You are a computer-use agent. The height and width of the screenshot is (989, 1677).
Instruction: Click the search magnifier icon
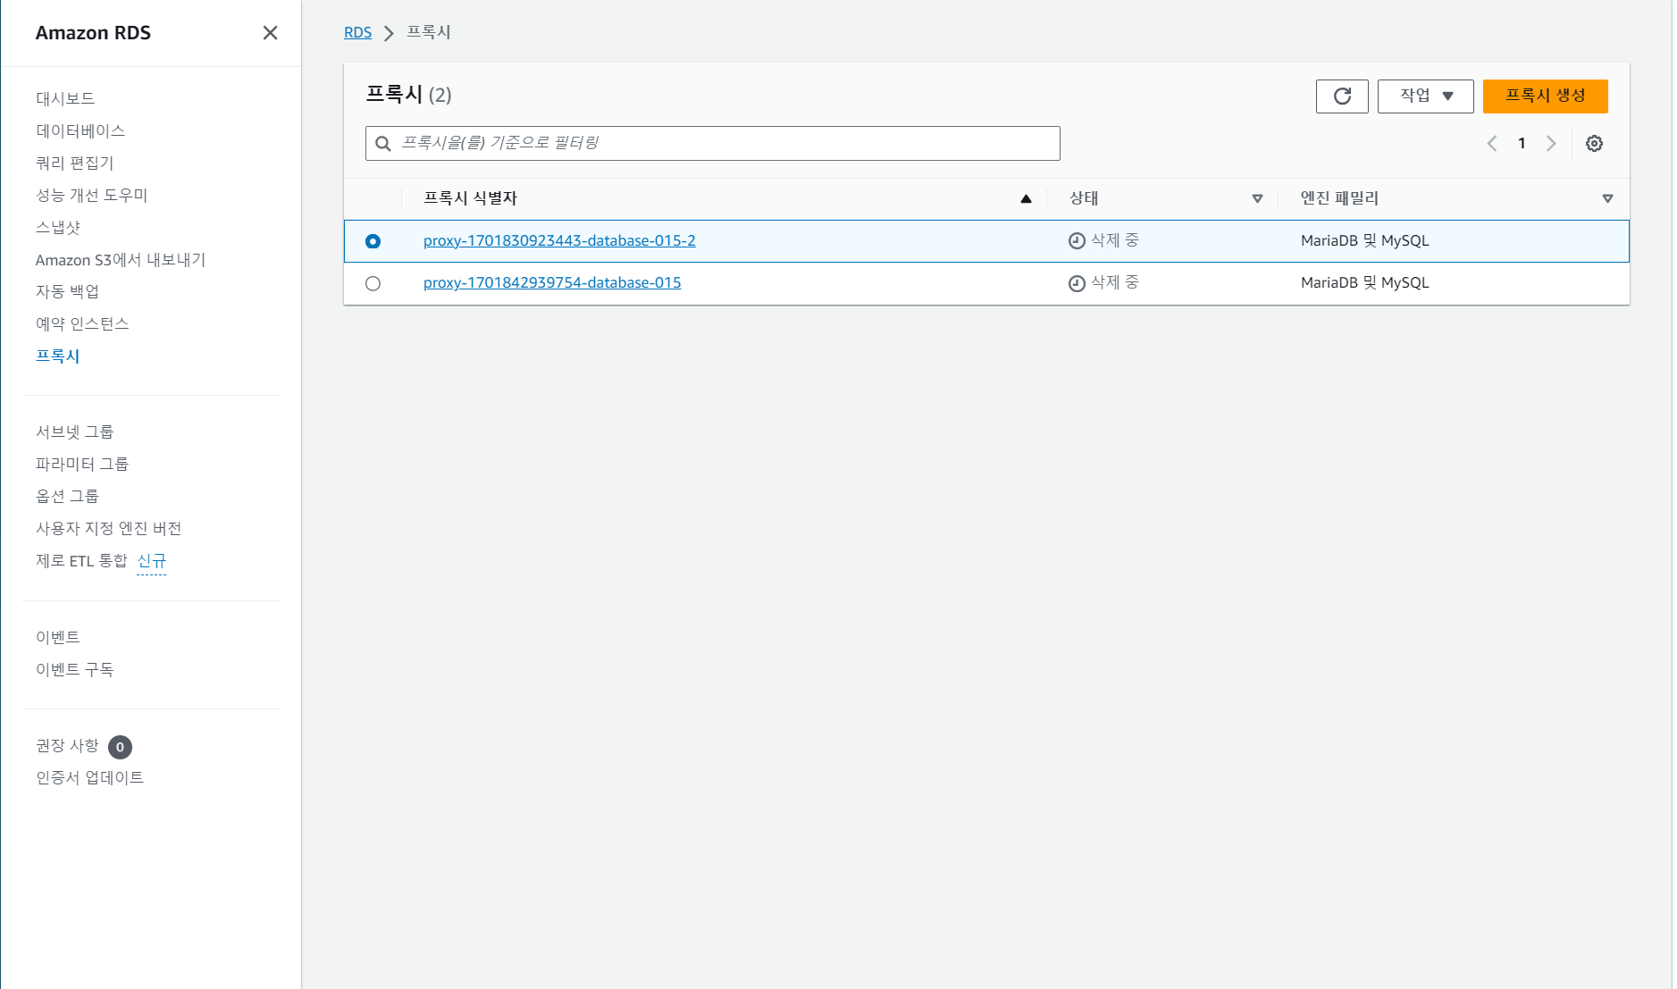point(383,144)
